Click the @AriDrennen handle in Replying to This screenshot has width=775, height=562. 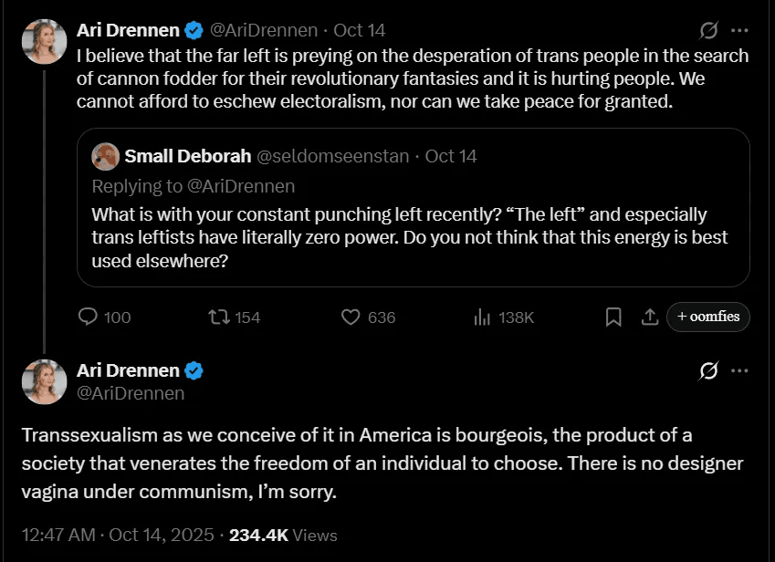(241, 186)
